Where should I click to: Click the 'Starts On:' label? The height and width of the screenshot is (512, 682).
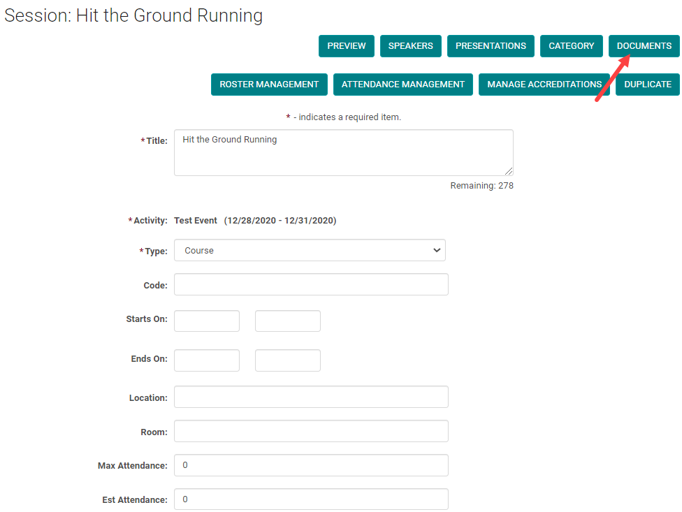(x=147, y=319)
